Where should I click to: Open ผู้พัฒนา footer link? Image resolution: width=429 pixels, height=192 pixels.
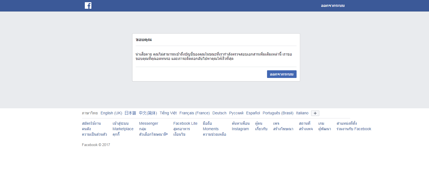click(x=325, y=129)
